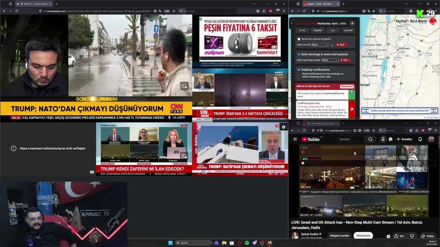440x247 pixels.
Task: Select the LIVE: Israel and US Attack tab
Action: coord(321,123)
